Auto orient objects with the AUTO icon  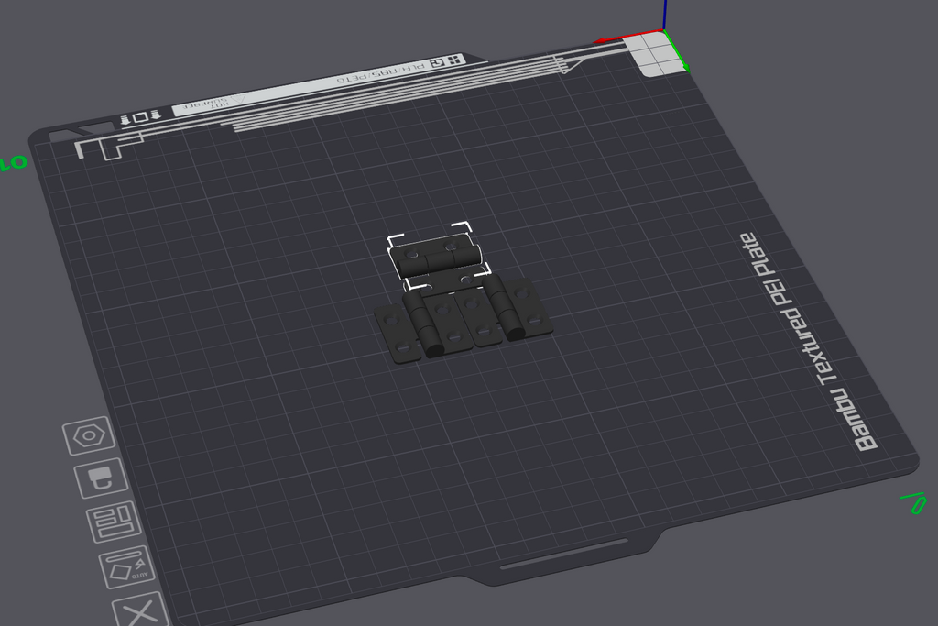tap(126, 566)
